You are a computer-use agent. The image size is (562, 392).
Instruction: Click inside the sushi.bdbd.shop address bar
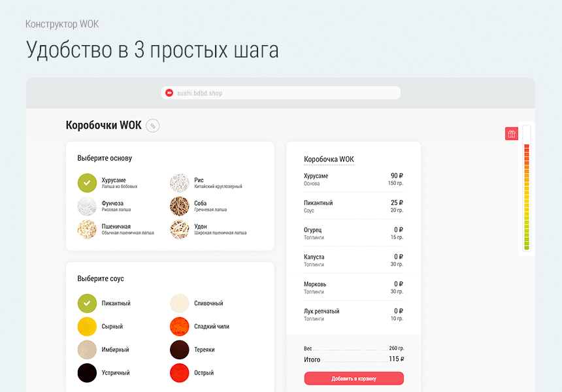pos(281,93)
